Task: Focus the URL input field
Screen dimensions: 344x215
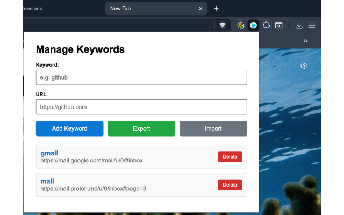Action: coord(141,107)
